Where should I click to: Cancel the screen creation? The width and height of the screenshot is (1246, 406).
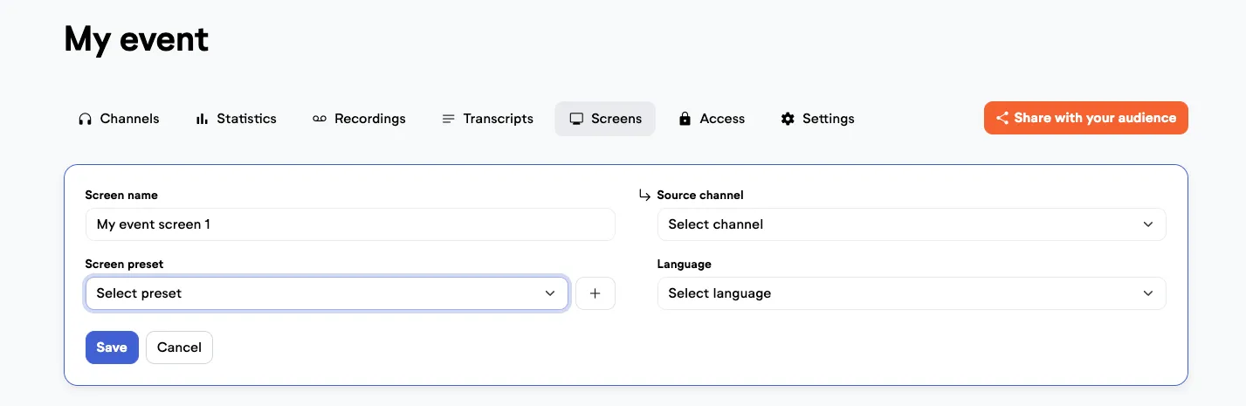(x=179, y=348)
